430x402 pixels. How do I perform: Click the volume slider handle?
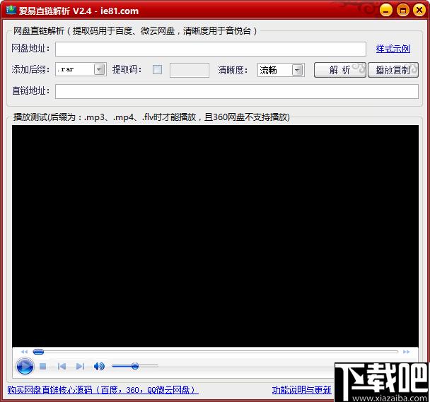(134, 366)
